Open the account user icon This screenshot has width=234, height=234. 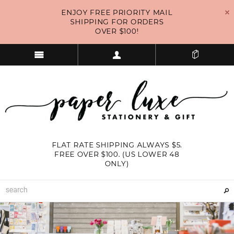click(x=117, y=55)
